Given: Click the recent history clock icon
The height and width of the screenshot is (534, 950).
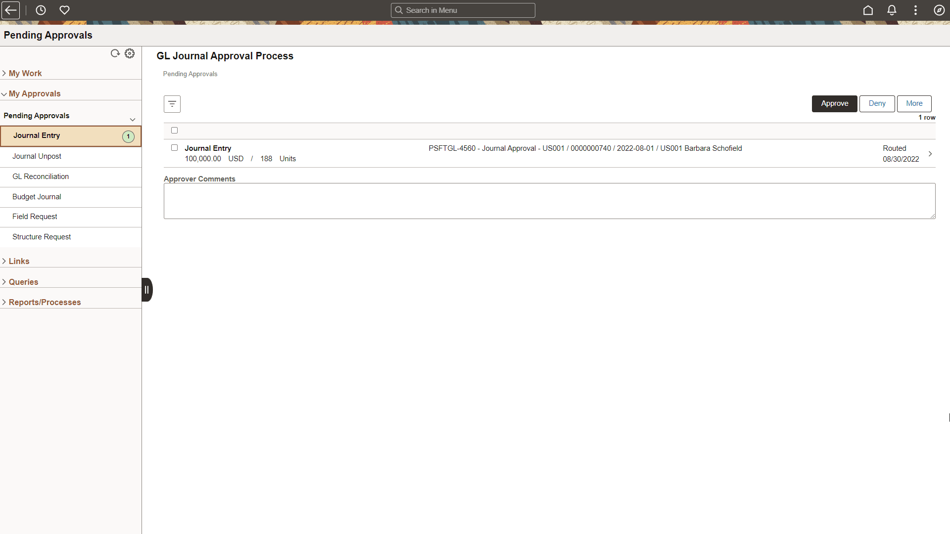Looking at the screenshot, I should pos(41,10).
